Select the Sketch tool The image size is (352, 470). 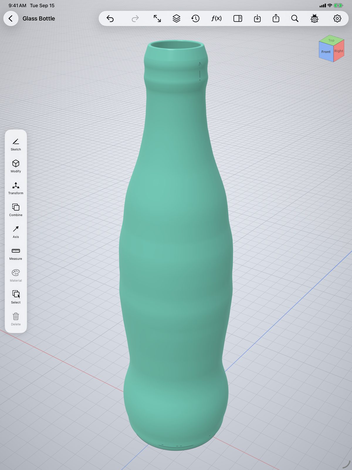[x=16, y=145]
